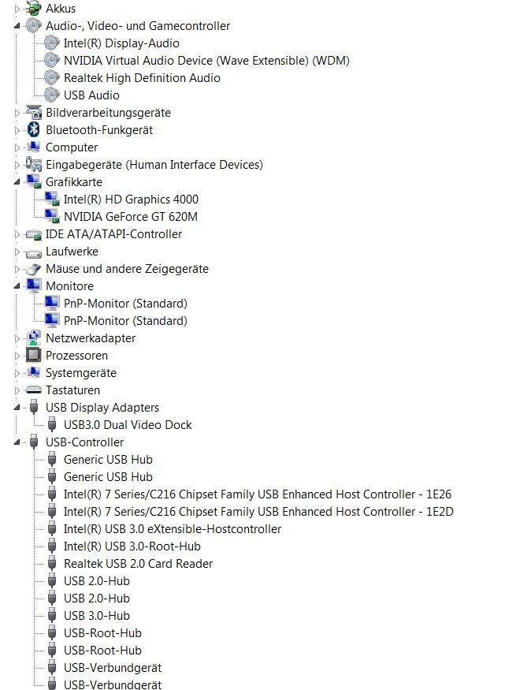
Task: Select the USB plug icon of USB Display Adapters
Action: (x=33, y=407)
